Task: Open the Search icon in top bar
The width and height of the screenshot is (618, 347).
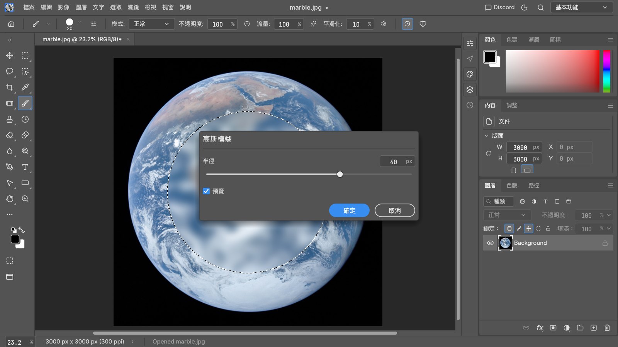Action: pos(541,7)
